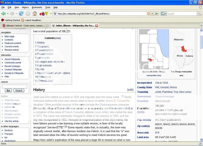203x146 pixels.
Task: Click the Getting Started bookmark icon
Action: pos(3,20)
